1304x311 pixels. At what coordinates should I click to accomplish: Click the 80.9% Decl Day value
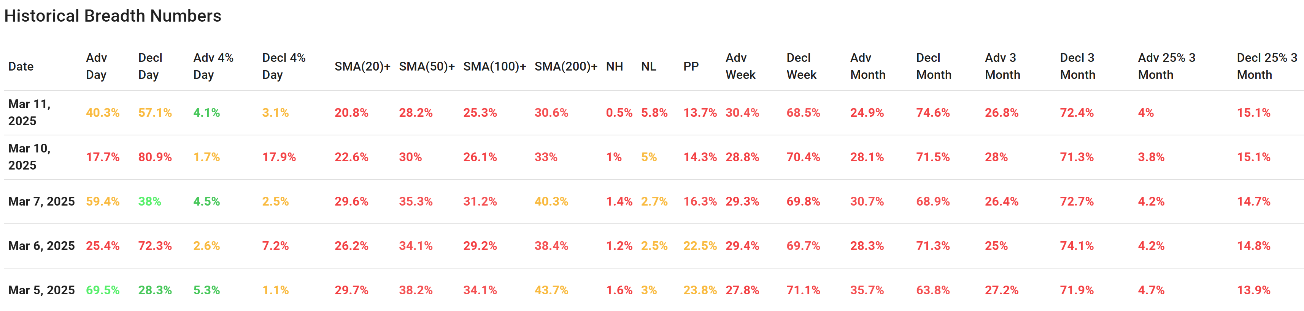pyautogui.click(x=155, y=157)
